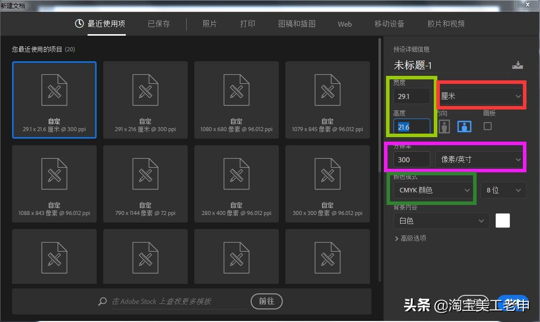The height and width of the screenshot is (322, 540).
Task: Open the 像素/英寸 resolution unit dropdown
Action: pos(479,159)
